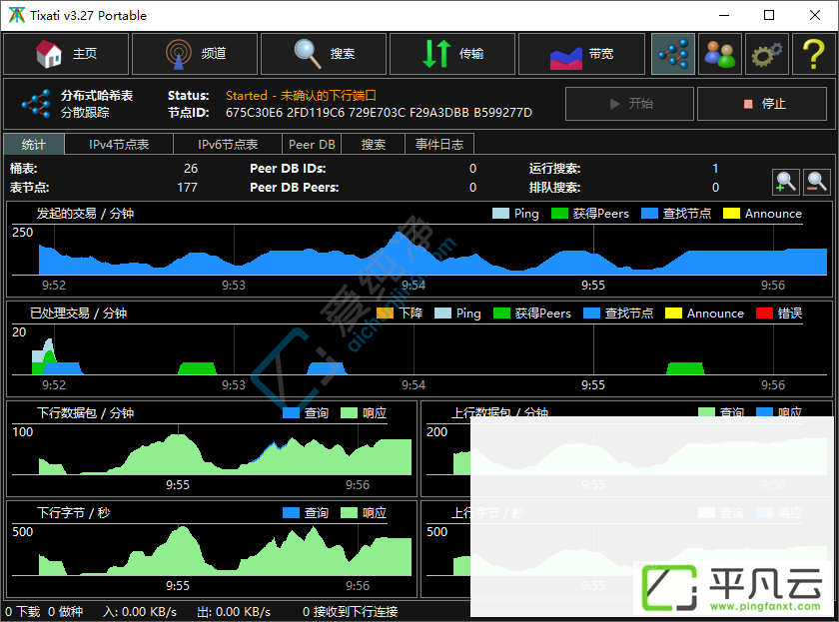839x622 pixels.
Task: Zoom in graphs with magnifier plus icon
Action: pyautogui.click(x=786, y=183)
